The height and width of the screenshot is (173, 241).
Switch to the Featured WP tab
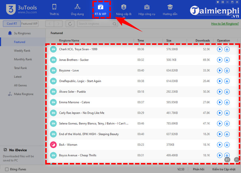point(29,24)
